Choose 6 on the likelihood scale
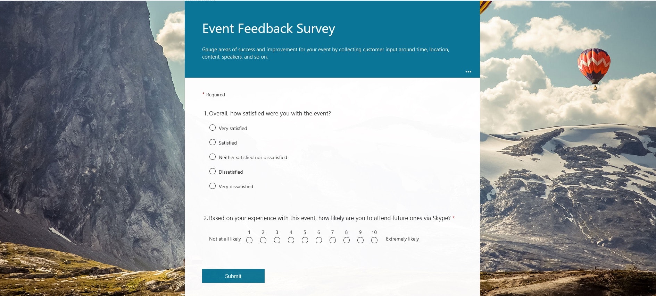The height and width of the screenshot is (296, 656). 319,240
